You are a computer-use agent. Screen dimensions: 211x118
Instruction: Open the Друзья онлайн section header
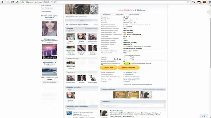(82, 87)
